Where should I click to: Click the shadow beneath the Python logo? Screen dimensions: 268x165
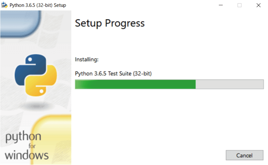(x=36, y=106)
